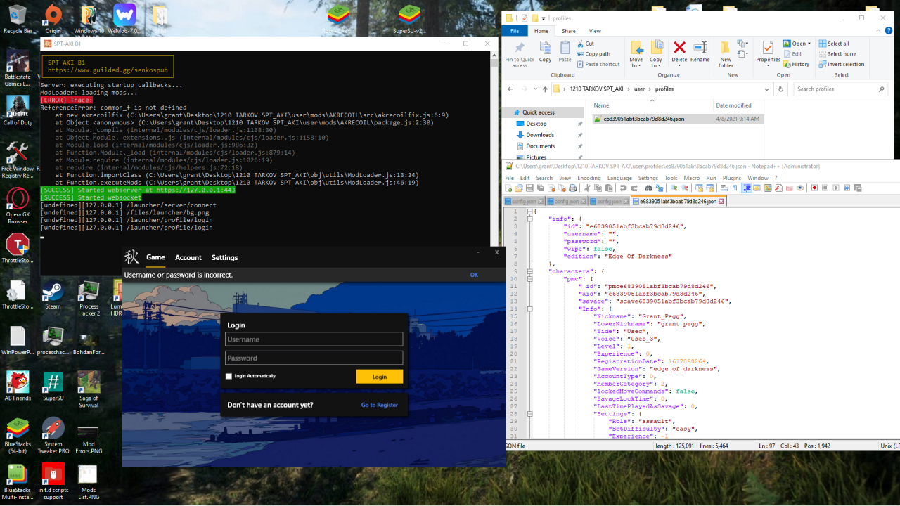Image resolution: width=900 pixels, height=506 pixels.
Task: Click the e6839051abf3bcab79d8d246.json tab in Notepad++
Action: click(678, 201)
